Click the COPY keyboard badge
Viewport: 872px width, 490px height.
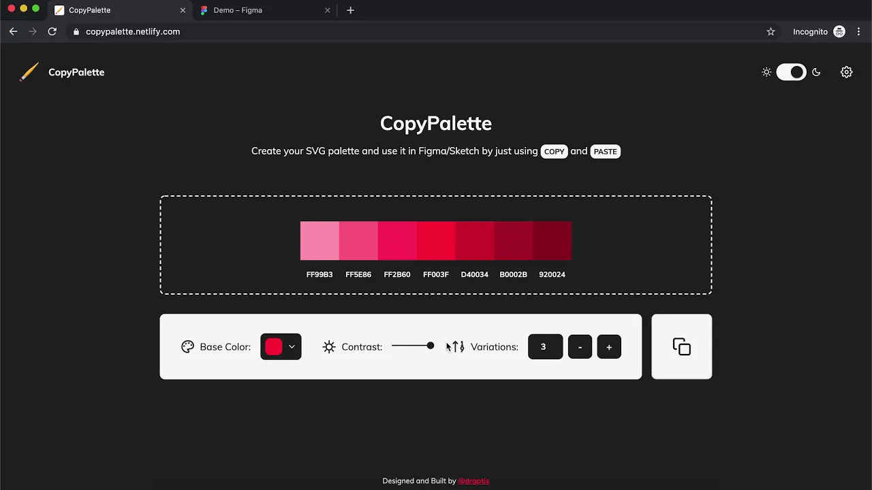click(555, 151)
